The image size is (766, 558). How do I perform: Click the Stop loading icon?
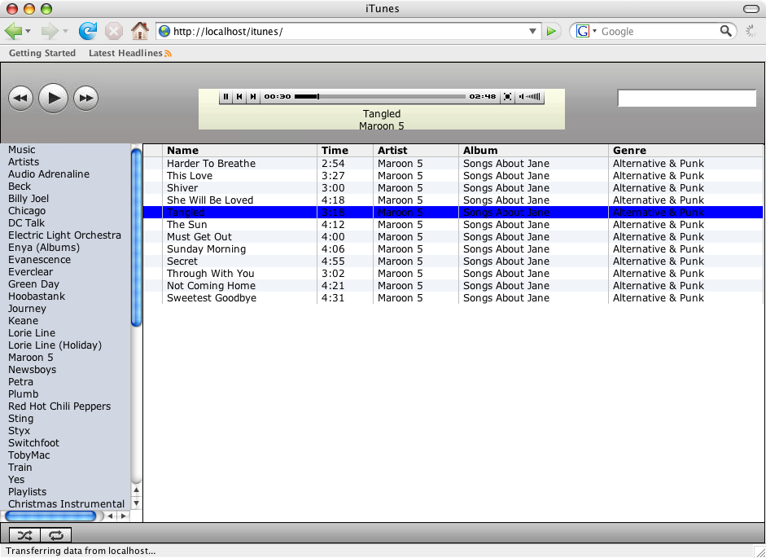[x=113, y=31]
